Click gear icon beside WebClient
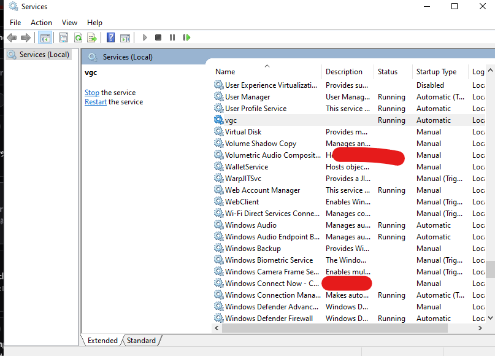Viewport: 495px width, 356px height. (x=218, y=201)
